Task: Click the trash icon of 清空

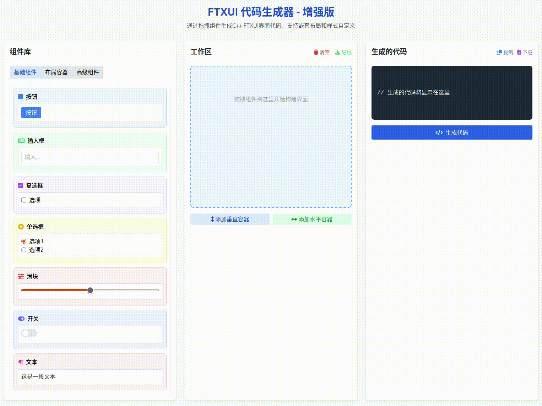Action: (x=316, y=52)
